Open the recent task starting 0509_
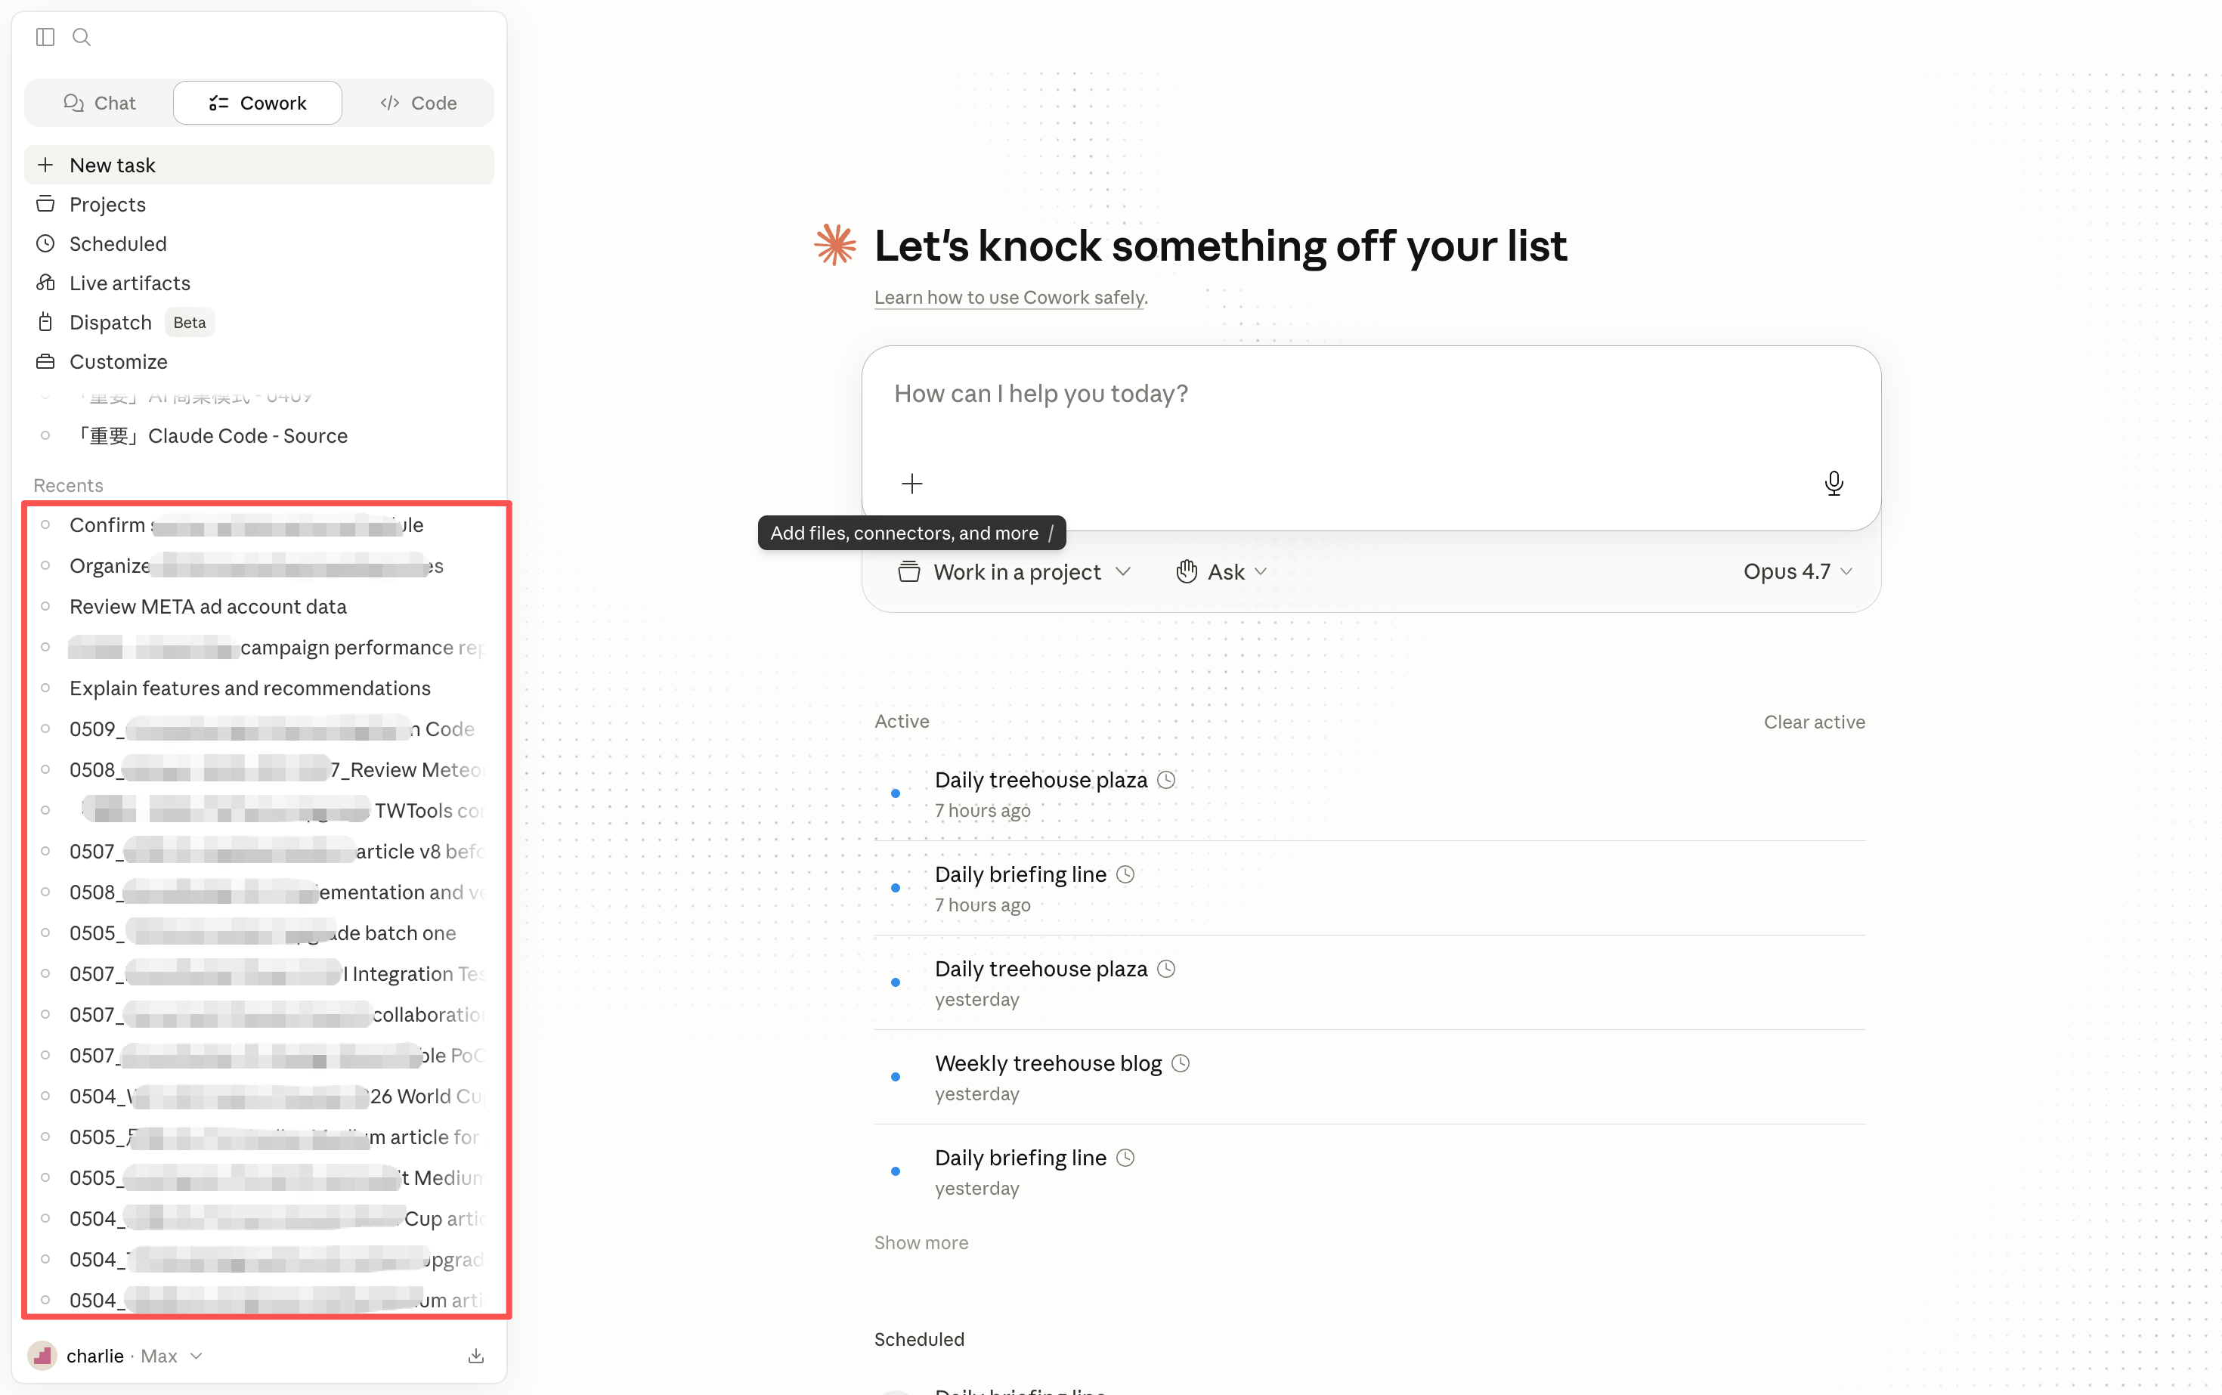This screenshot has width=2222, height=1395. (x=259, y=729)
